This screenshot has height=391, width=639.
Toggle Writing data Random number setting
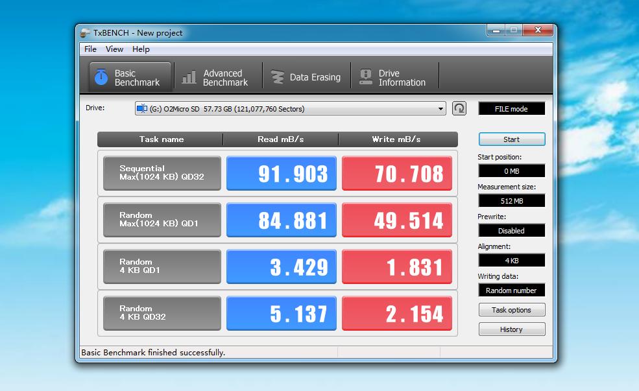[511, 290]
